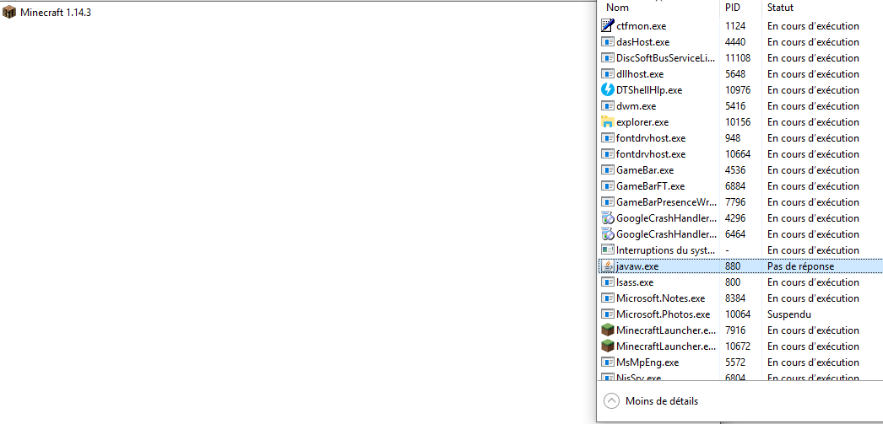Click PID value 11108
883x424 pixels.
[737, 58]
